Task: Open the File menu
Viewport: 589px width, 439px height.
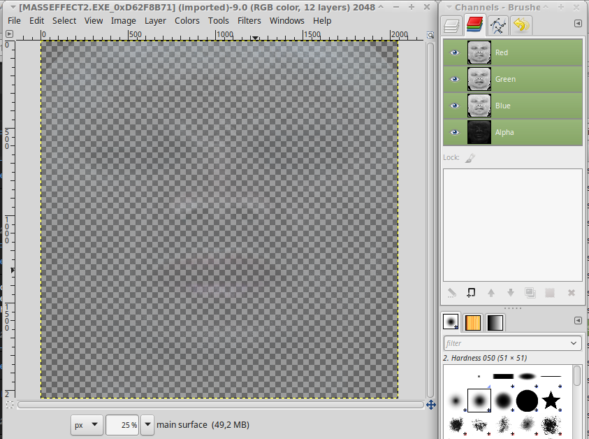Action: tap(14, 21)
